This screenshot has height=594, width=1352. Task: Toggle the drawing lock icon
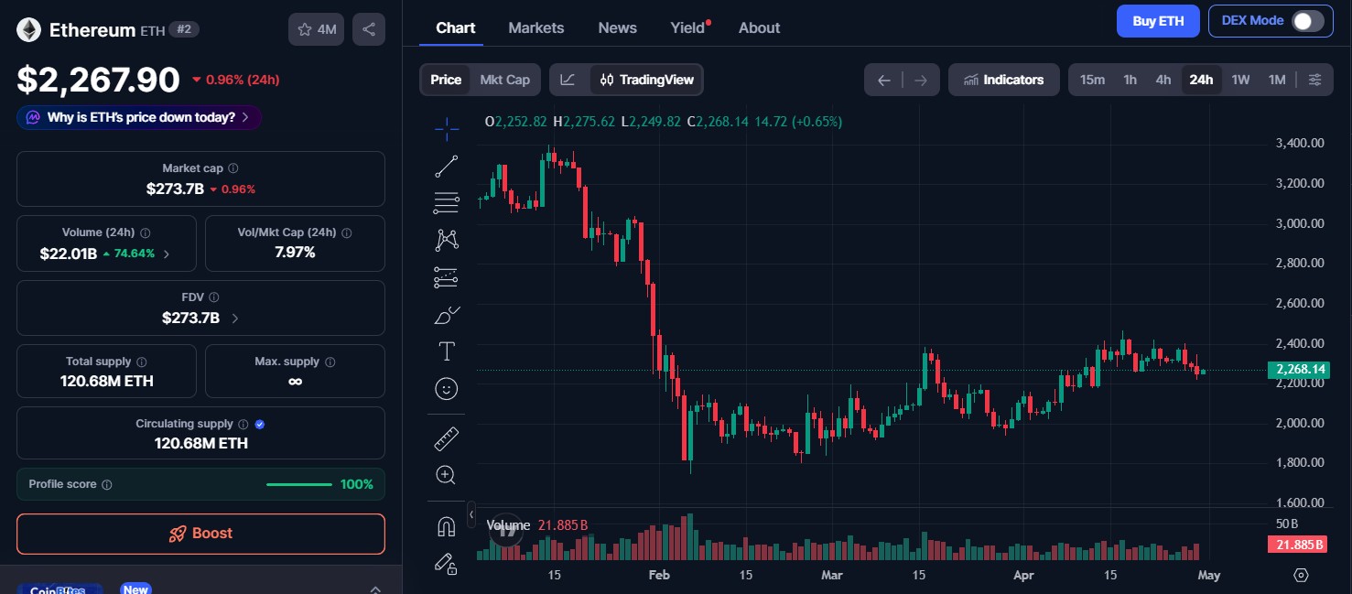446,565
